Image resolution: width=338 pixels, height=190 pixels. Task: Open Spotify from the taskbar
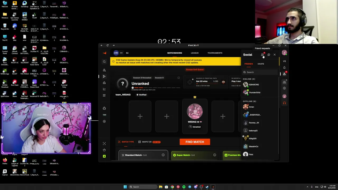pyautogui.click(x=184, y=187)
